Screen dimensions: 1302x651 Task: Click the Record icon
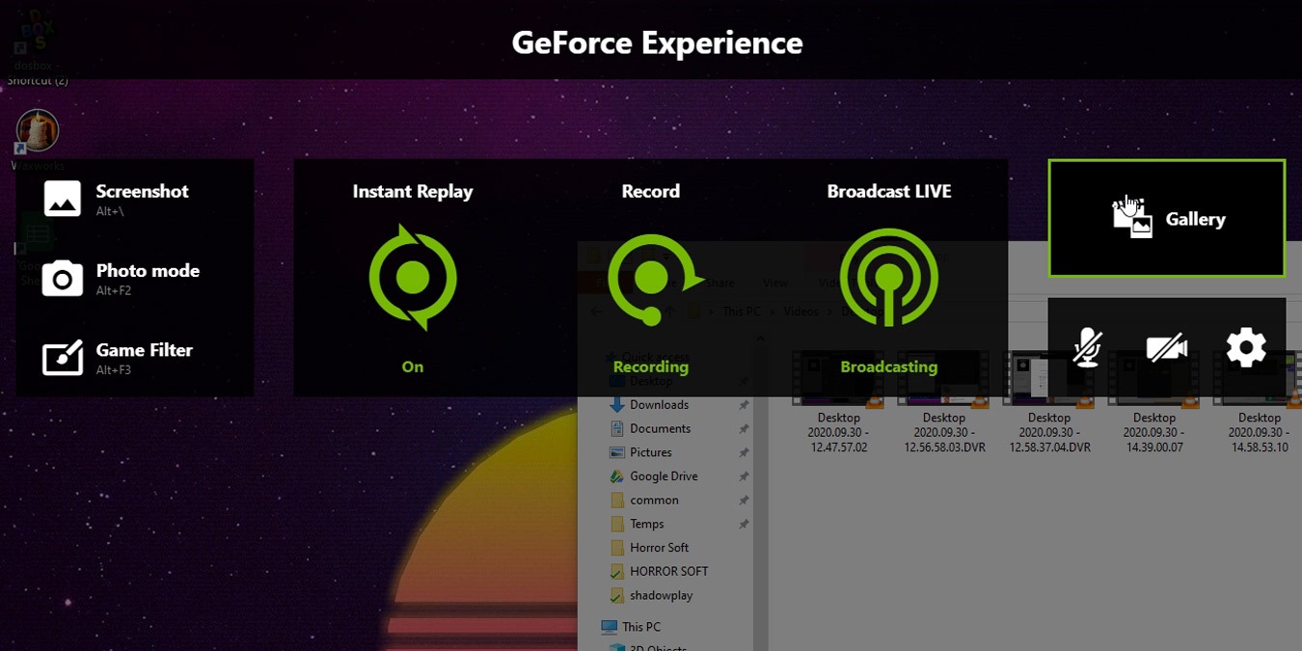[651, 278]
